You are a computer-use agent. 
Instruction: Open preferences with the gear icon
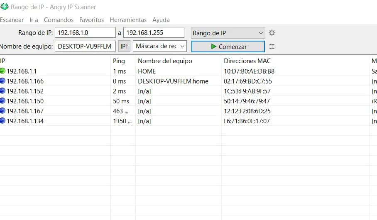tap(272, 33)
